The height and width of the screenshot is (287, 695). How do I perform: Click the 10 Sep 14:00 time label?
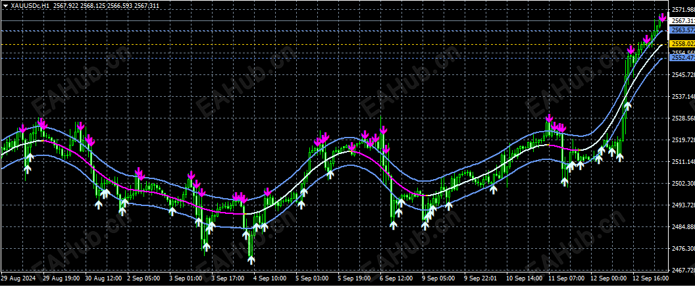[x=524, y=278]
